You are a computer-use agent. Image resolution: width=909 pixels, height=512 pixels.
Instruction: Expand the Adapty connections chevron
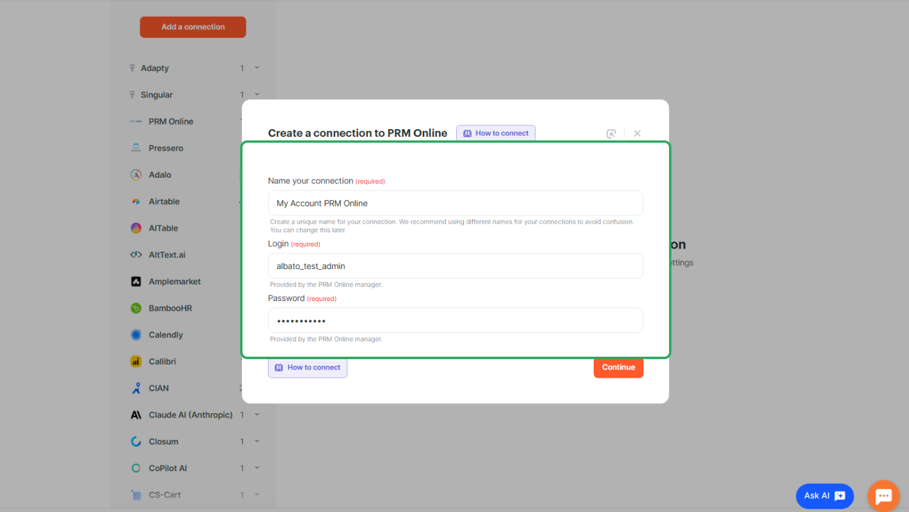pyautogui.click(x=257, y=68)
